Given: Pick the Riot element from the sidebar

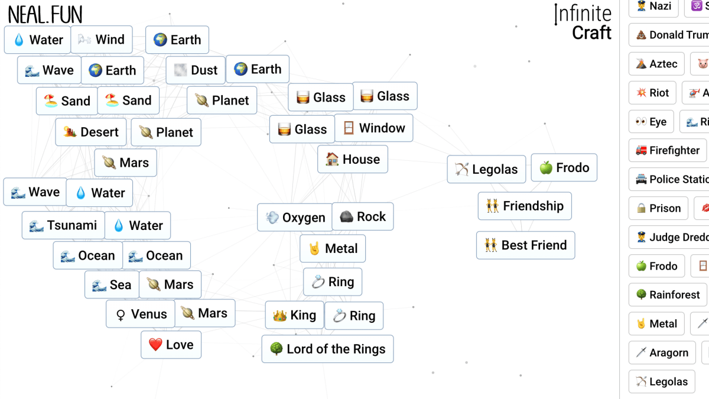Looking at the screenshot, I should click(652, 93).
